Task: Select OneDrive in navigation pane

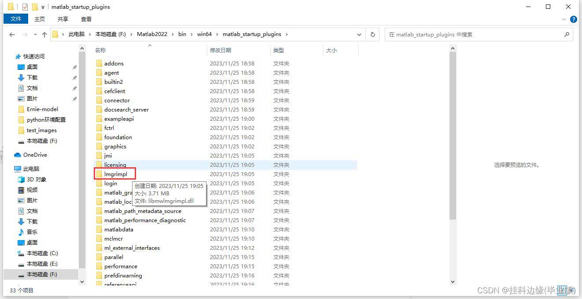Action: click(x=35, y=155)
